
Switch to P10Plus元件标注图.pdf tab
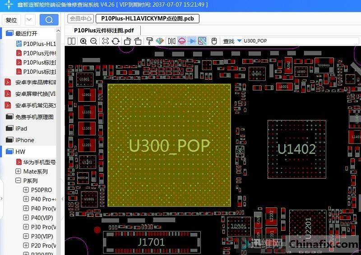(x=103, y=30)
